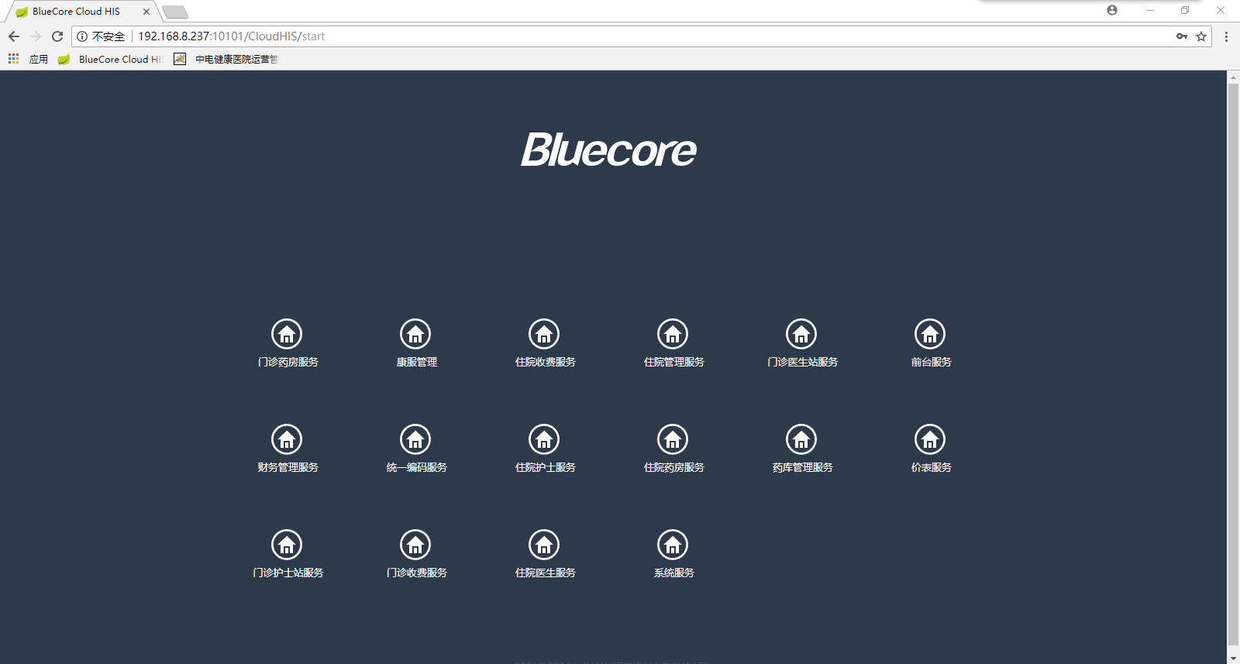
Task: Open the 门诊医生站服务 house icon
Action: click(801, 334)
